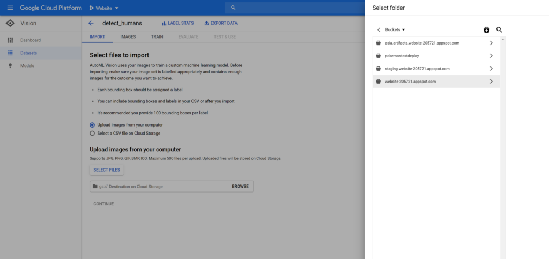Open Datasets in the sidebar
Viewport: 549px width, 259px height.
[x=41, y=53]
